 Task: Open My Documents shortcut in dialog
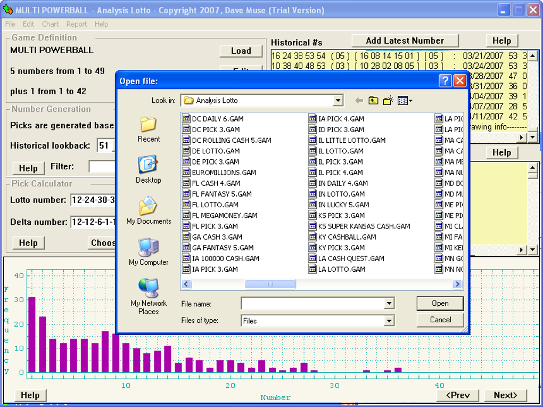point(149,210)
